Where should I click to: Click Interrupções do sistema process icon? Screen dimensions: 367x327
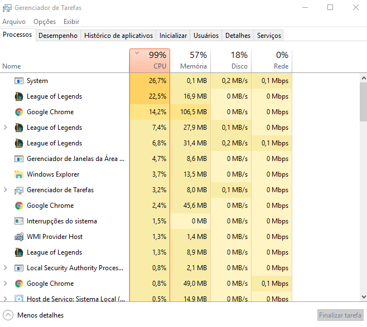click(19, 221)
